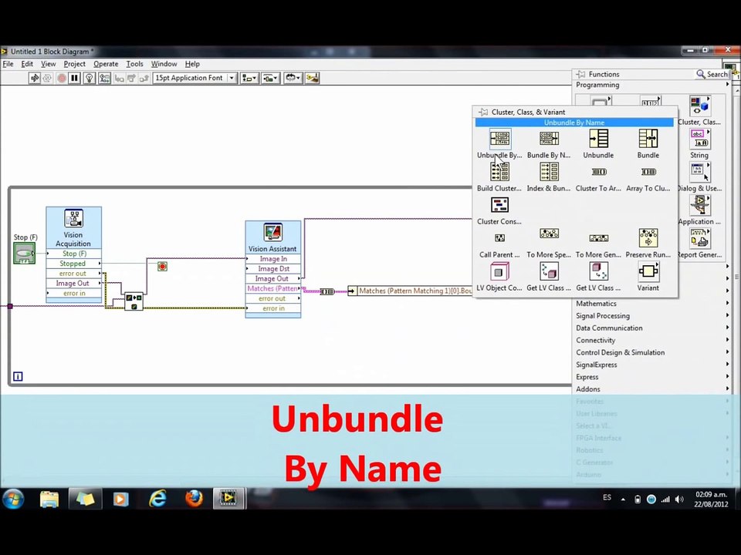Image resolution: width=741 pixels, height=555 pixels.
Task: Click the loop iteration terminal
Action: (x=18, y=376)
